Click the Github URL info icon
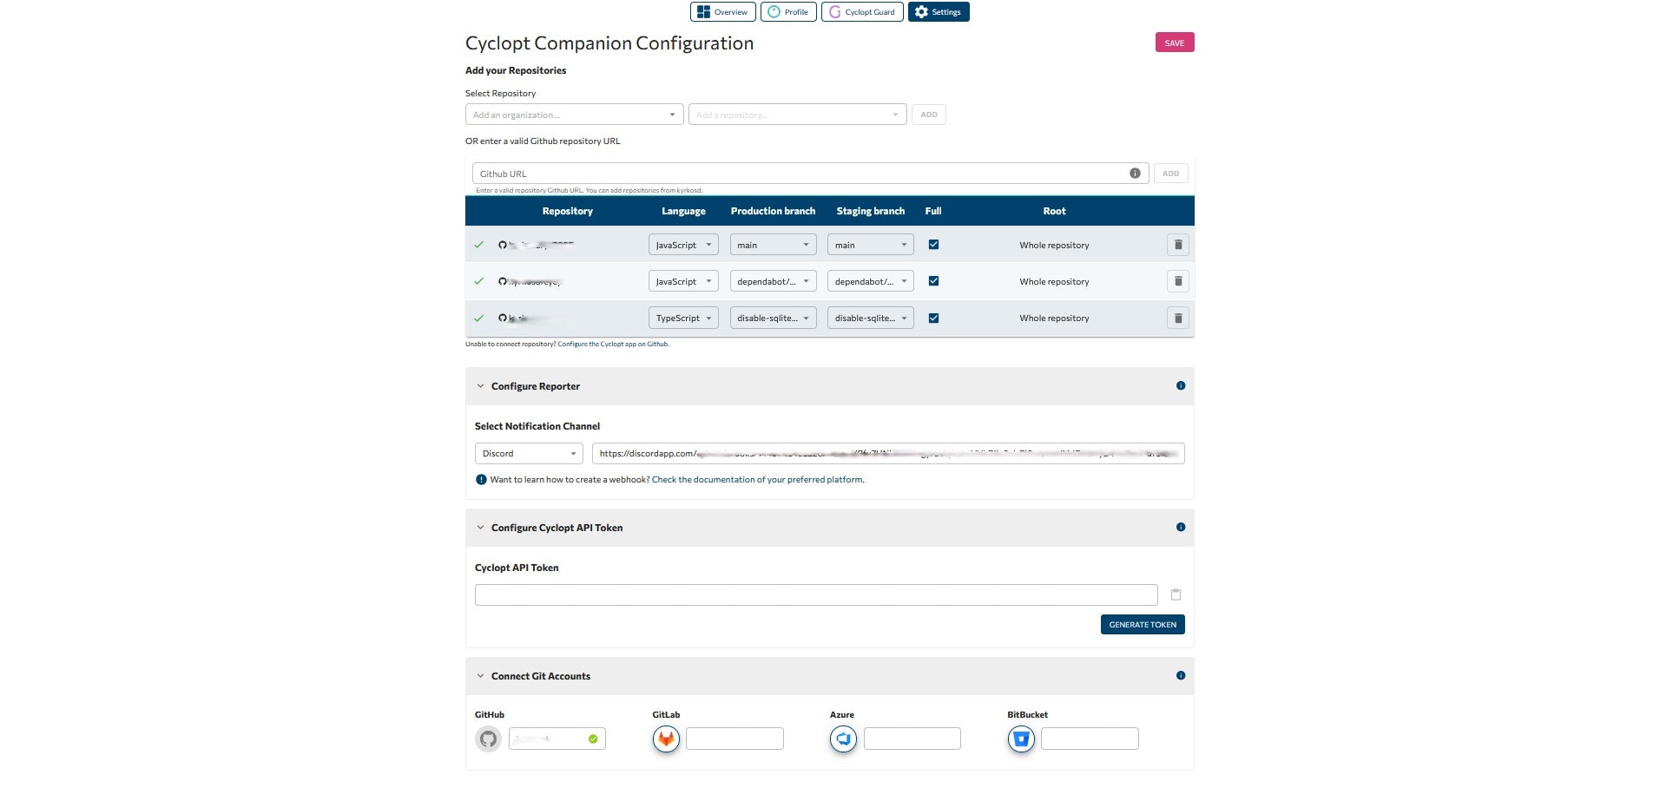This screenshot has width=1660, height=788. pos(1134,173)
